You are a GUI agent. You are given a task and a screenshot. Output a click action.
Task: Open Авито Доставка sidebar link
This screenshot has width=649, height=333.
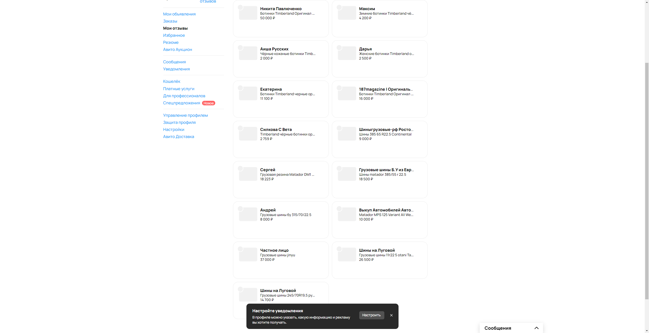click(x=178, y=137)
